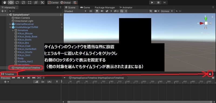Open the Hierarchy panel options menu

tap(61, 8)
